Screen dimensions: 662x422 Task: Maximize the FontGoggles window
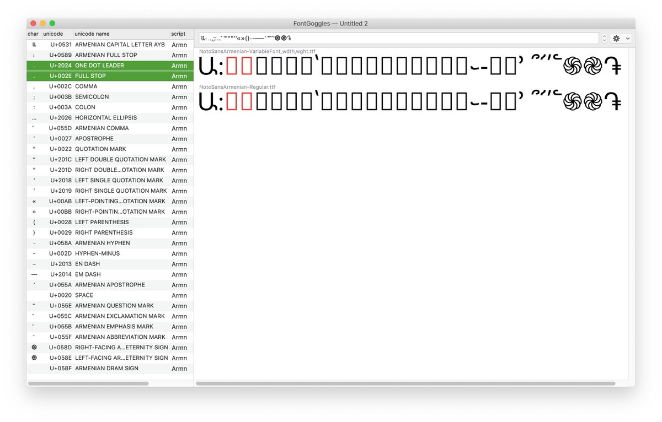52,23
